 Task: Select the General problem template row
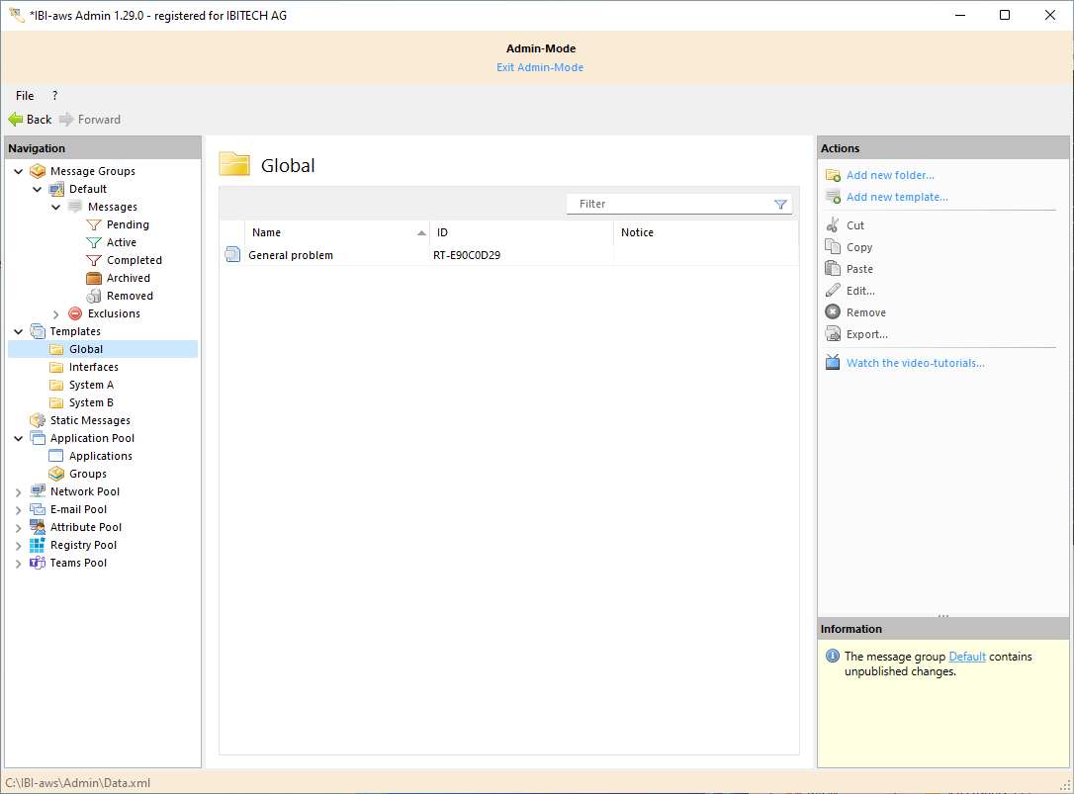(x=290, y=255)
